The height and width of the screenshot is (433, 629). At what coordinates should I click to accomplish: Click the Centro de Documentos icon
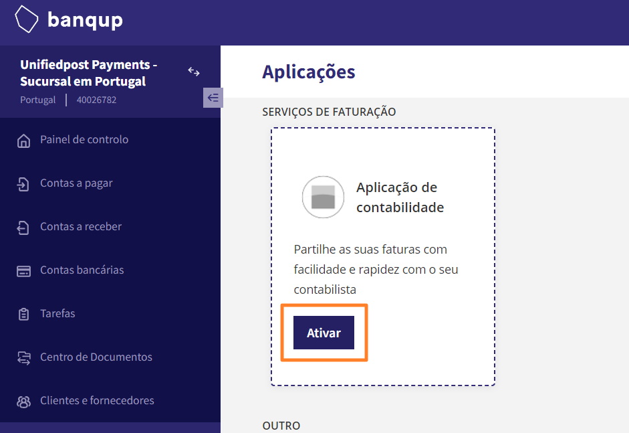coord(23,357)
